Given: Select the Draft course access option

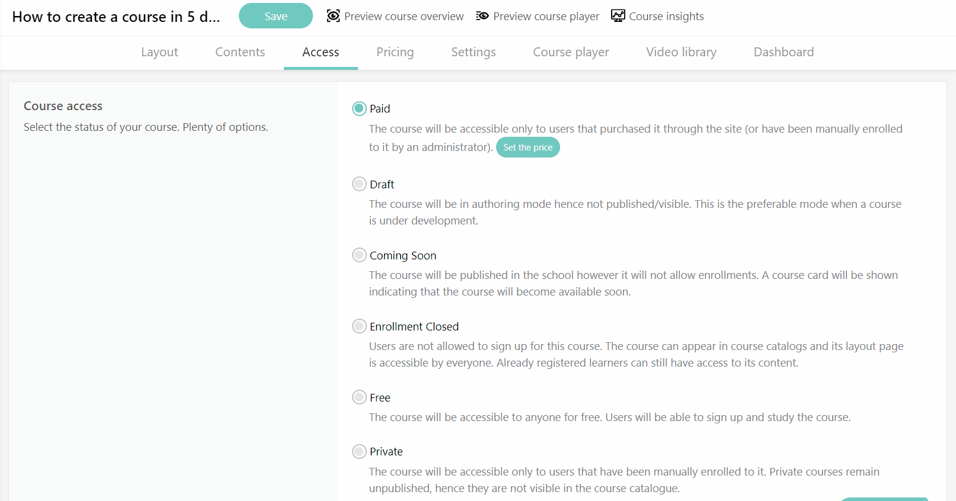Looking at the screenshot, I should [359, 184].
